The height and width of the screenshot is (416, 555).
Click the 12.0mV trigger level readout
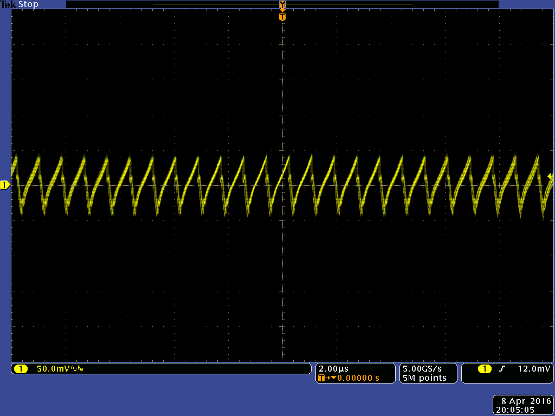click(534, 368)
